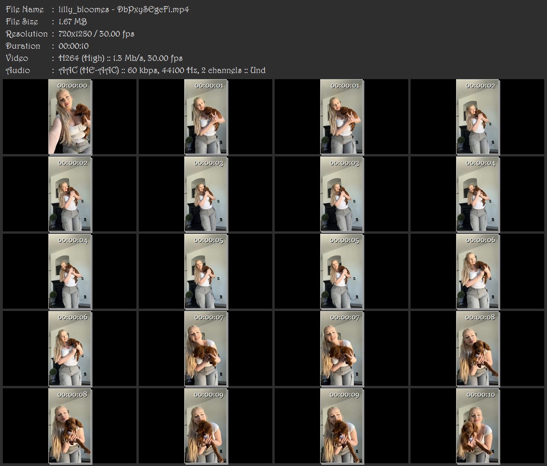Viewport: 547px width, 466px height.
Task: Select the 00:00:08 thumbnail in the fourth row
Action: coord(478,348)
